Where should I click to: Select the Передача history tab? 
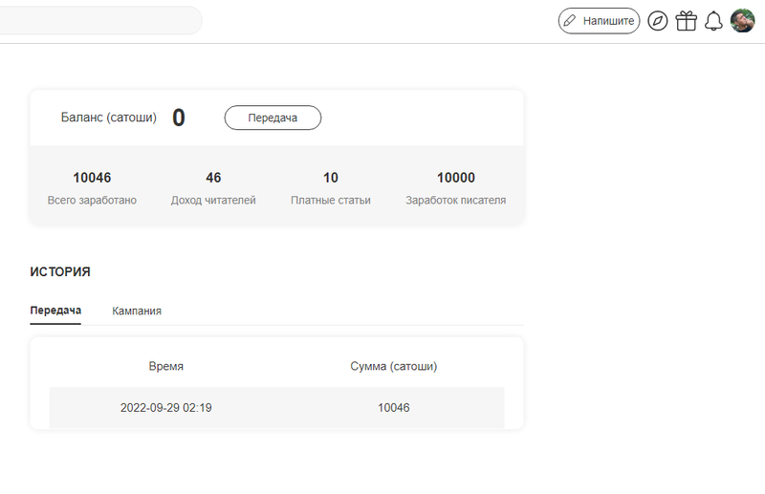tap(55, 311)
